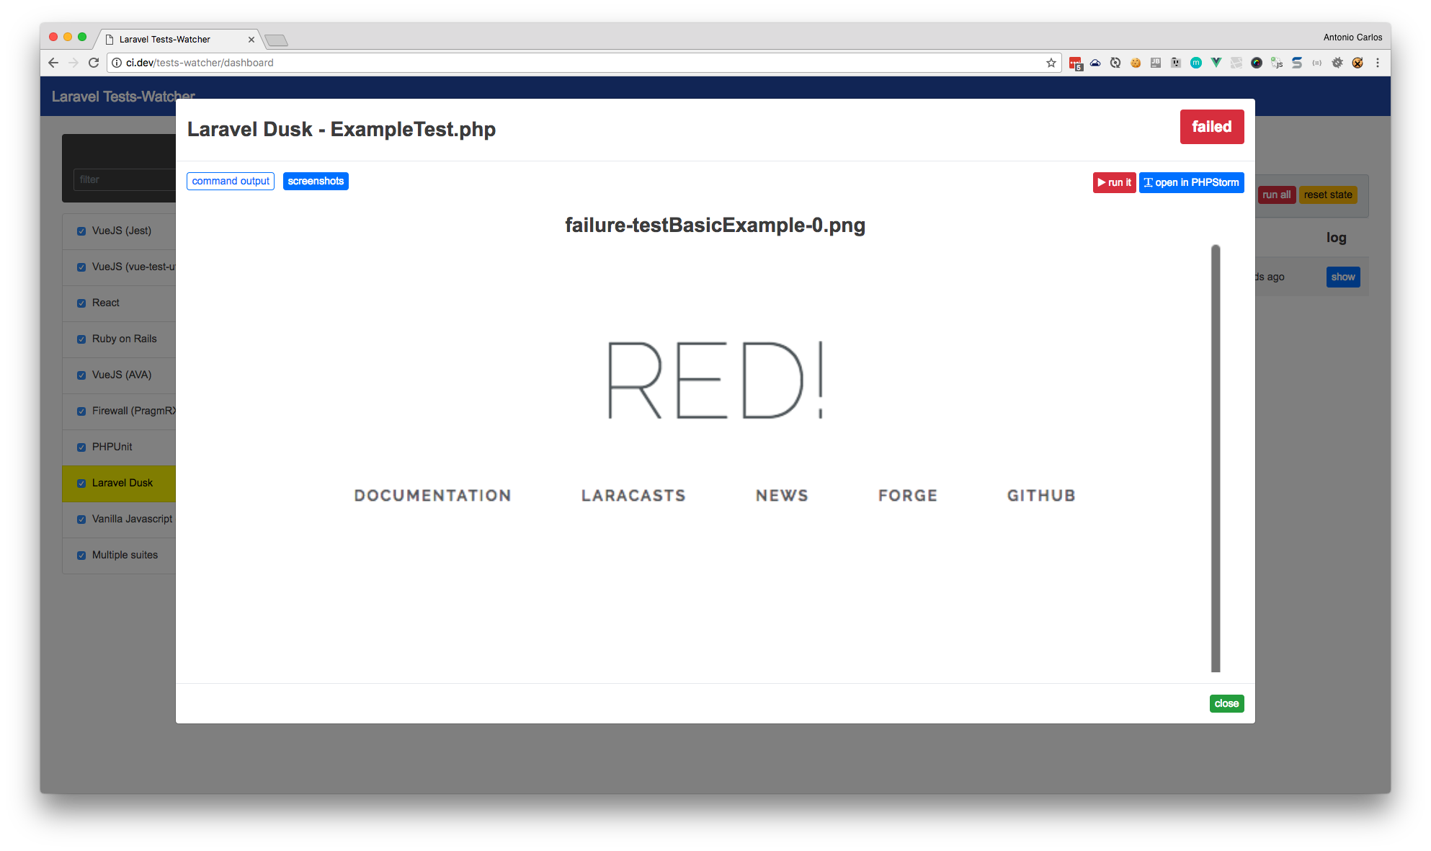Click the teal 'm' extension icon
Screen dimensions: 1431x851
1196,63
